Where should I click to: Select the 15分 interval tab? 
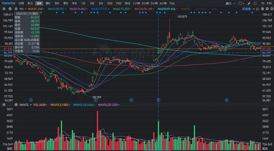click(x=118, y=3)
